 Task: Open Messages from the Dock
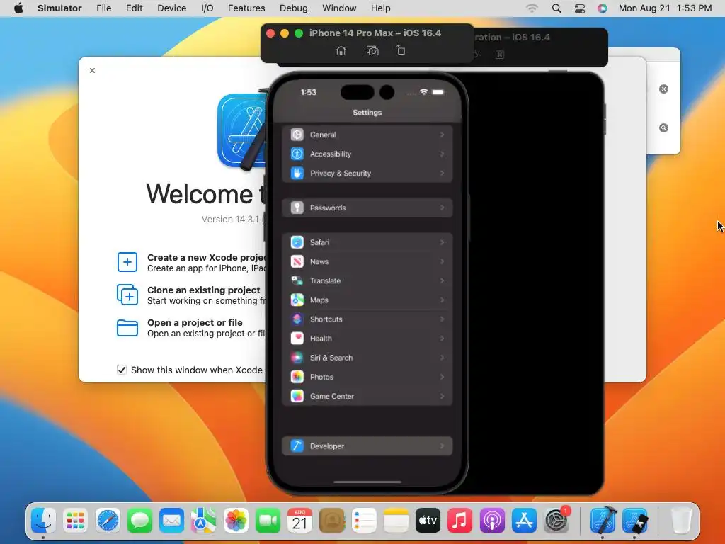pyautogui.click(x=139, y=521)
